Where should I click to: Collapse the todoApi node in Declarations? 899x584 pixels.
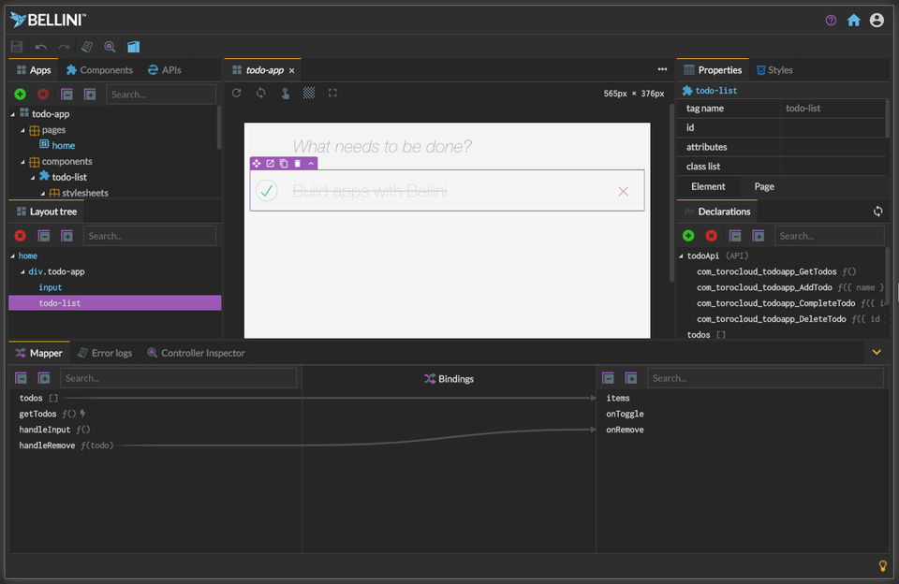(681, 255)
